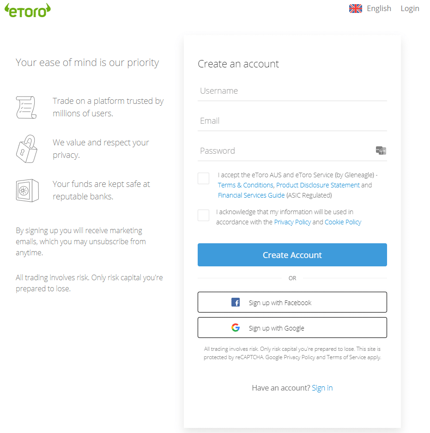Click the bank safe icon
Screen dimensions: 430x433
27,191
